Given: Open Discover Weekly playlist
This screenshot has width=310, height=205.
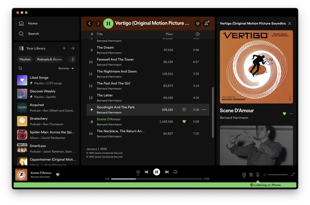Looking at the screenshot, I should 47,94.
